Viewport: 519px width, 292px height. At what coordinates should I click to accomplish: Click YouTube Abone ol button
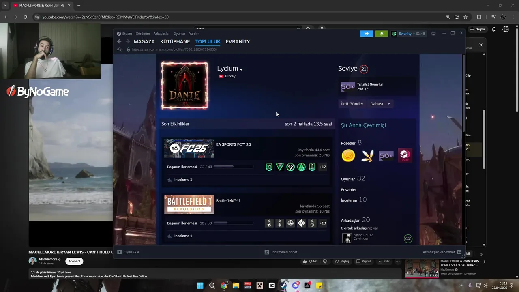[x=74, y=261]
